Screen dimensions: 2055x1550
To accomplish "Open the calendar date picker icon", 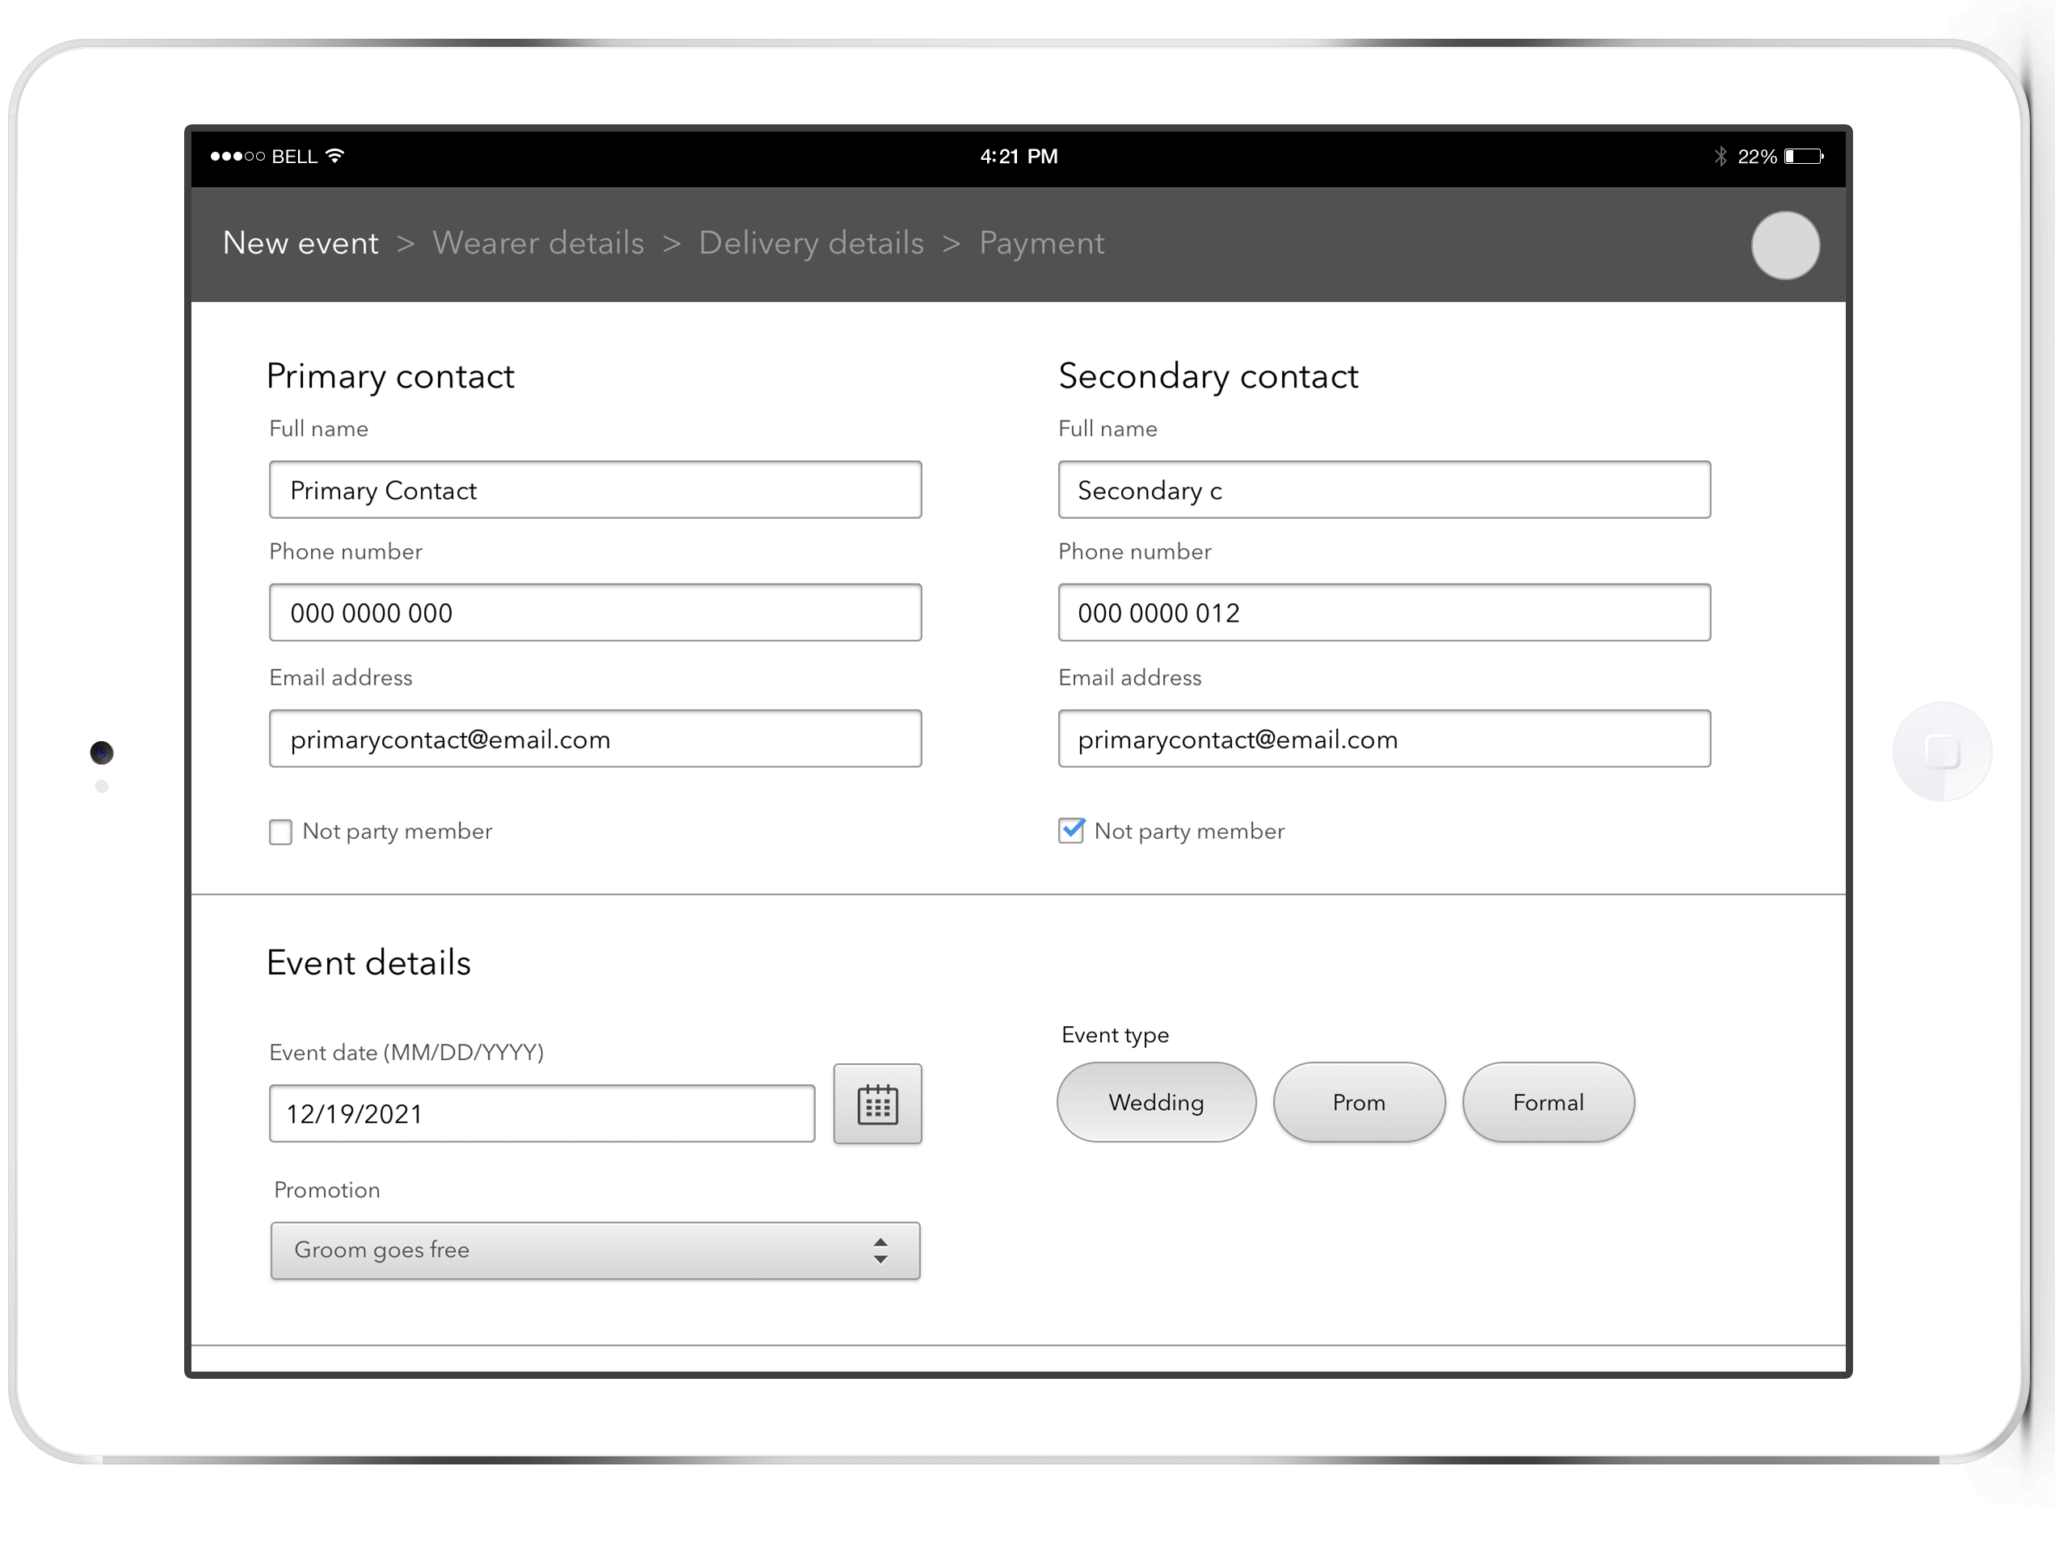I will pyautogui.click(x=877, y=1104).
